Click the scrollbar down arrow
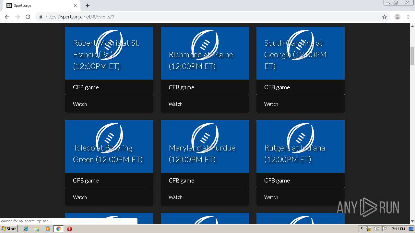 pos(412,221)
